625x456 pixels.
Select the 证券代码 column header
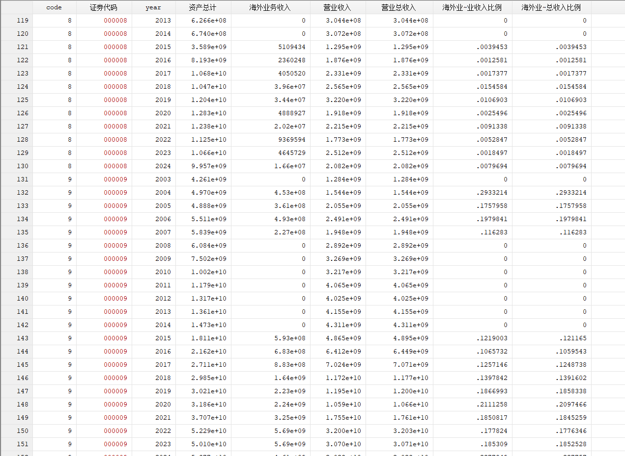coord(104,7)
